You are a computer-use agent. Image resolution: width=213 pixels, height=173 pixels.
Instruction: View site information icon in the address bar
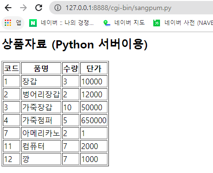pyautogui.click(x=58, y=8)
